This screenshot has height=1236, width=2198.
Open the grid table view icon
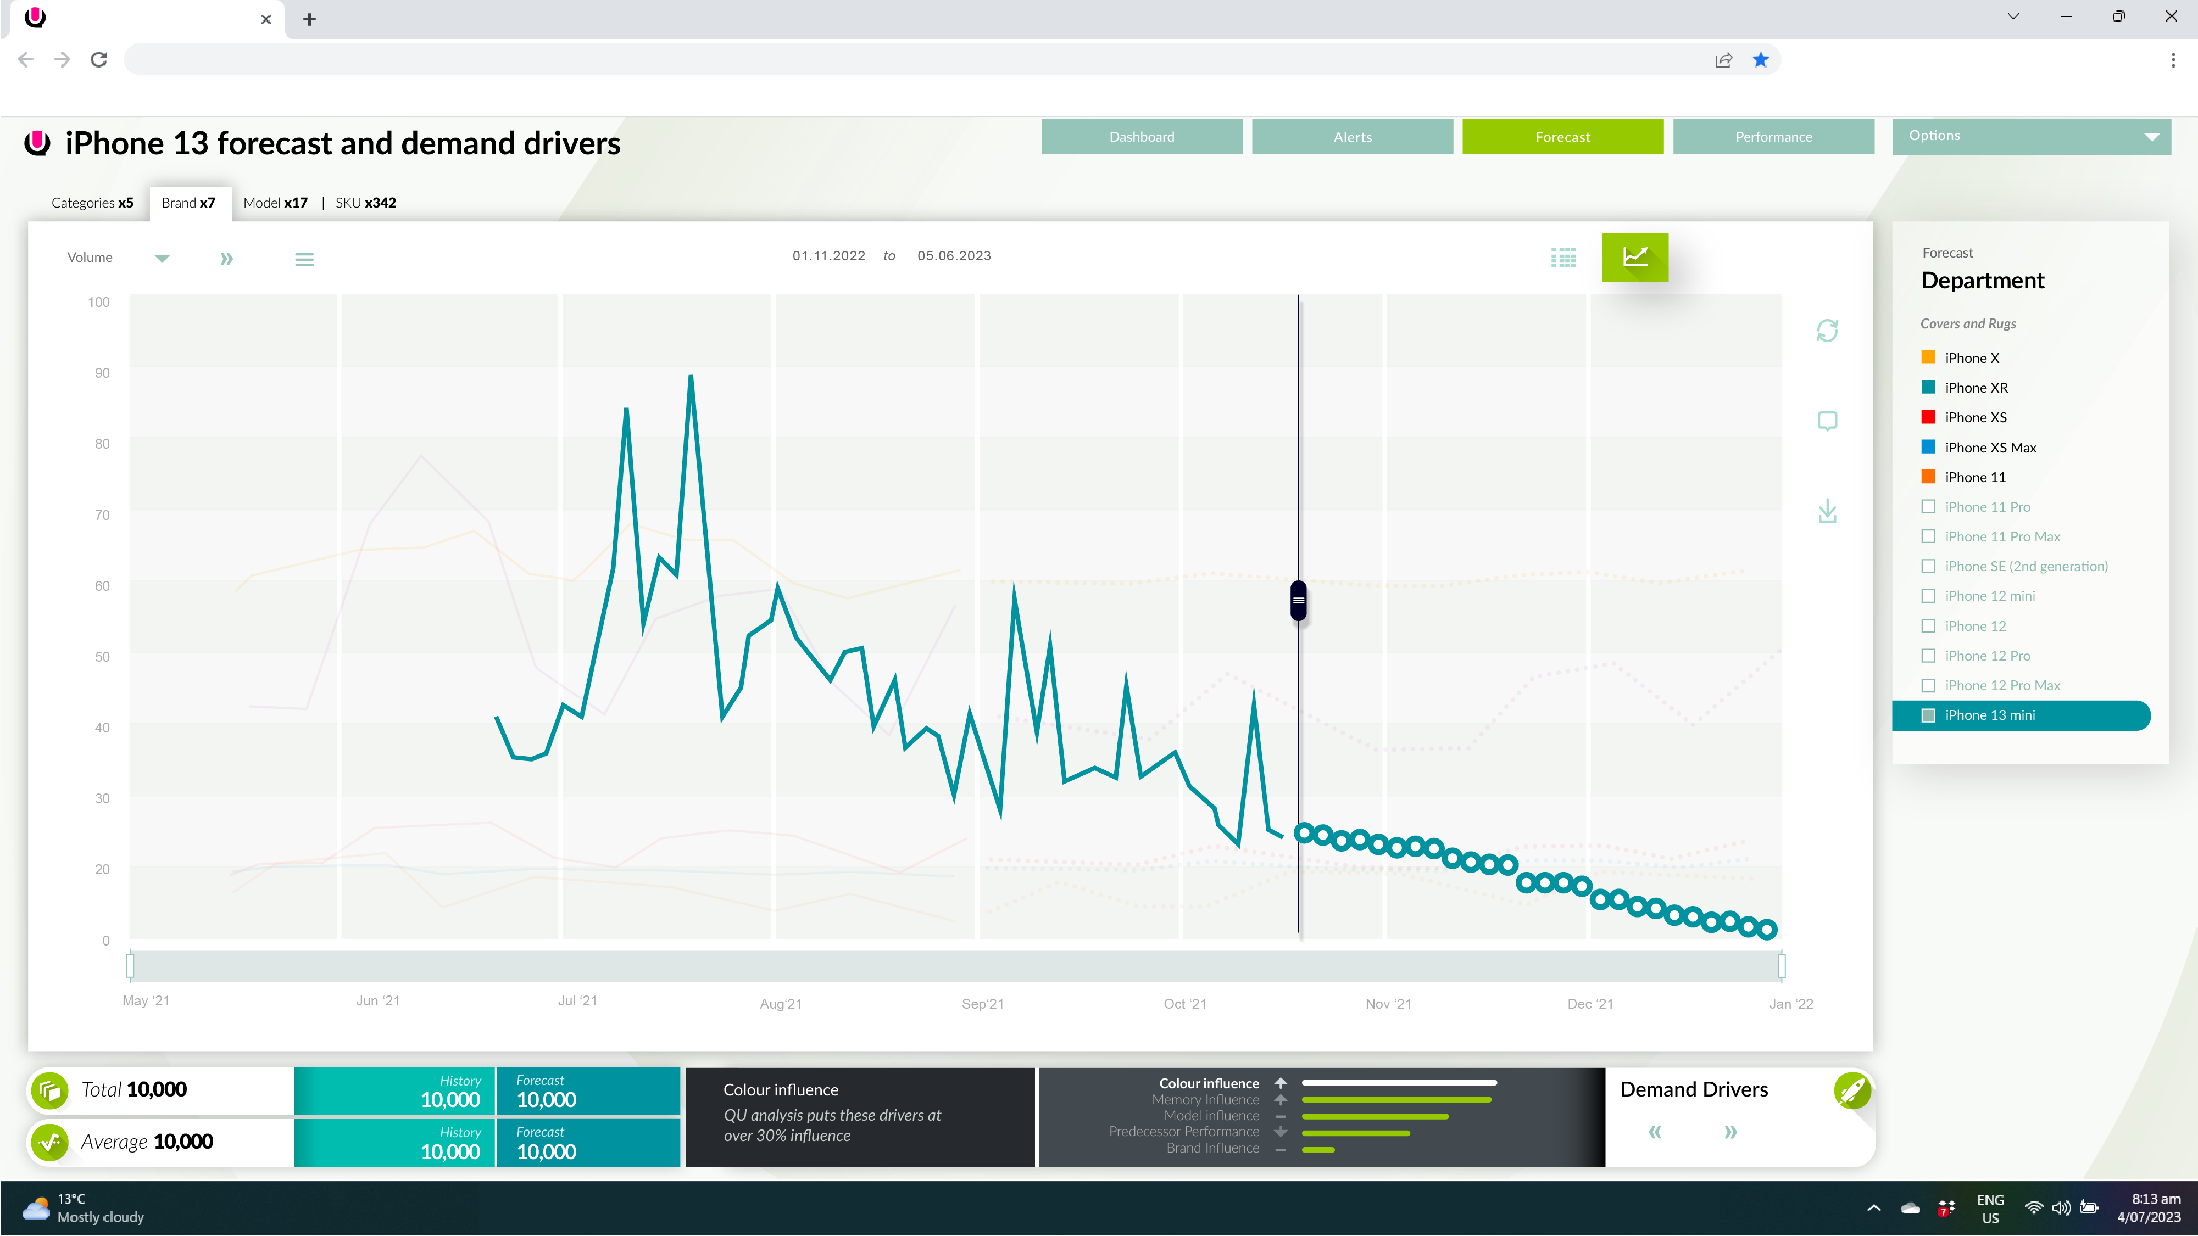[x=1563, y=258]
